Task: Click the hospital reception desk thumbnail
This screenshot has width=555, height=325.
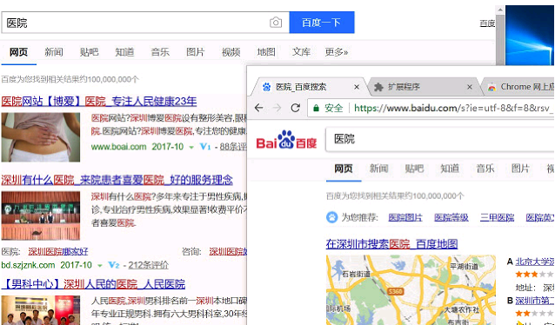Action: point(41,216)
